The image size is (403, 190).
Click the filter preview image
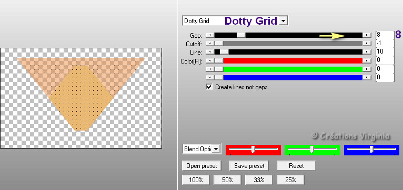(x=81, y=98)
